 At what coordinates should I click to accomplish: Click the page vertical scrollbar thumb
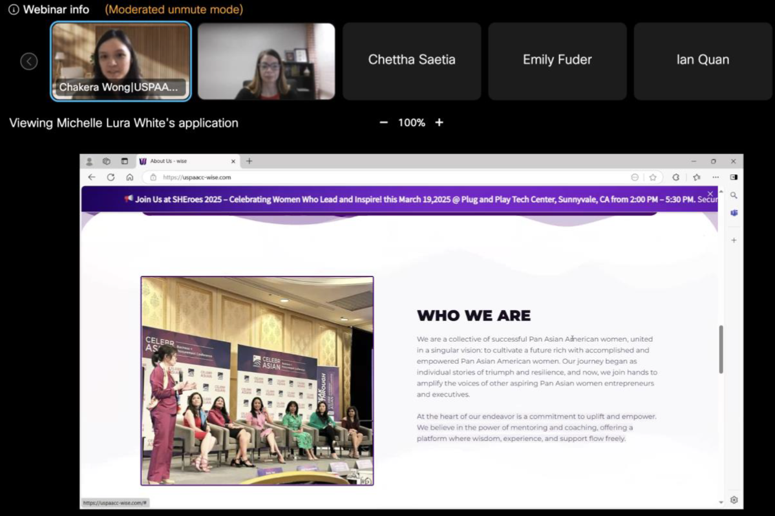point(721,349)
